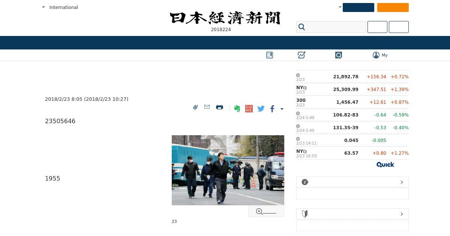This screenshot has height=236, width=450.
Task: Open the market chart icon
Action: (x=301, y=55)
